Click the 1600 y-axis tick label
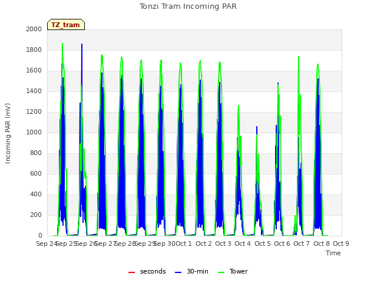 pyautogui.click(x=34, y=71)
